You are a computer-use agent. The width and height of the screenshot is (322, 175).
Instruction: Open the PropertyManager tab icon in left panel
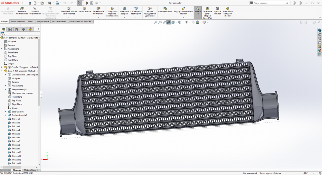click(x=10, y=29)
